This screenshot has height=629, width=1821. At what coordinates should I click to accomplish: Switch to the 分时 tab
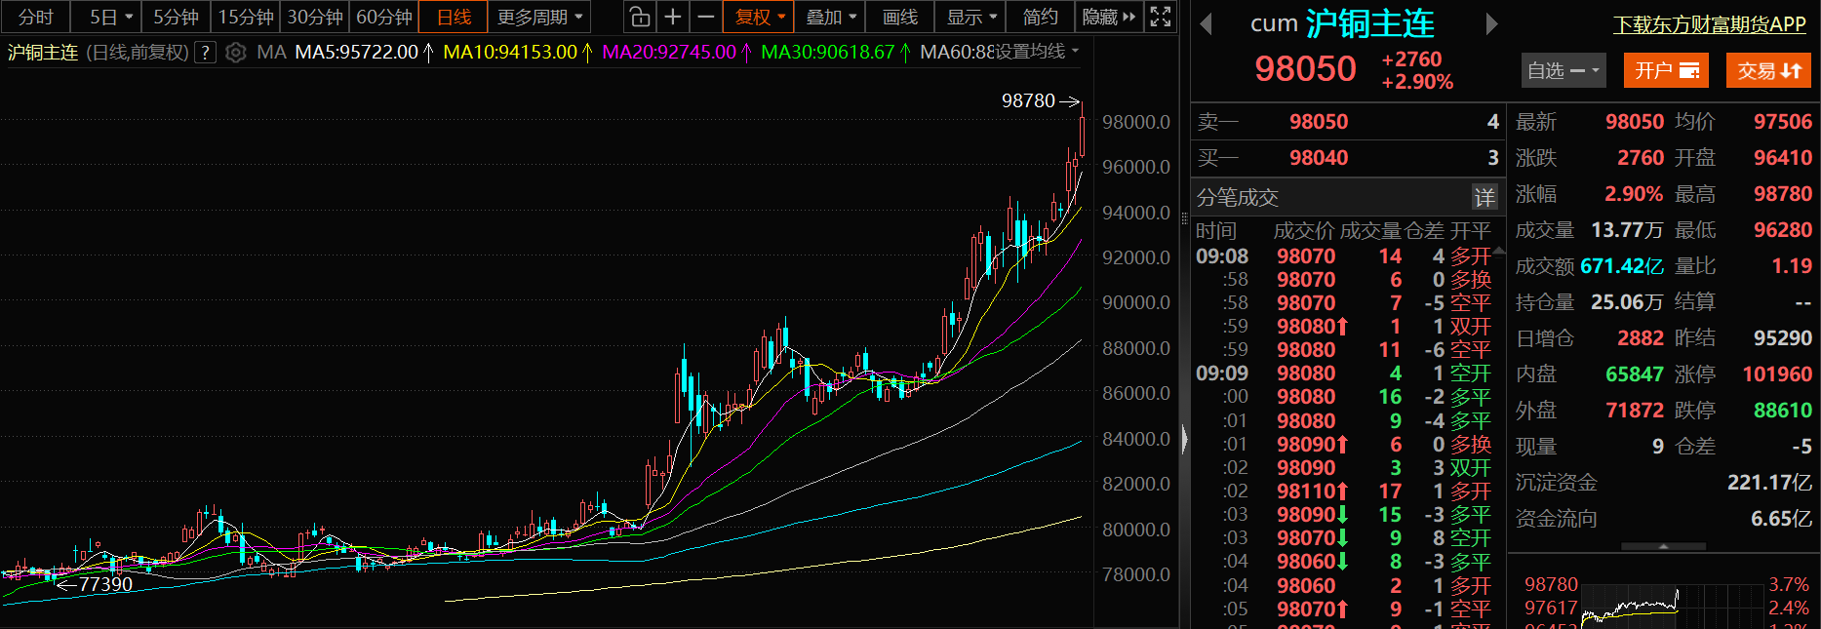(x=35, y=17)
